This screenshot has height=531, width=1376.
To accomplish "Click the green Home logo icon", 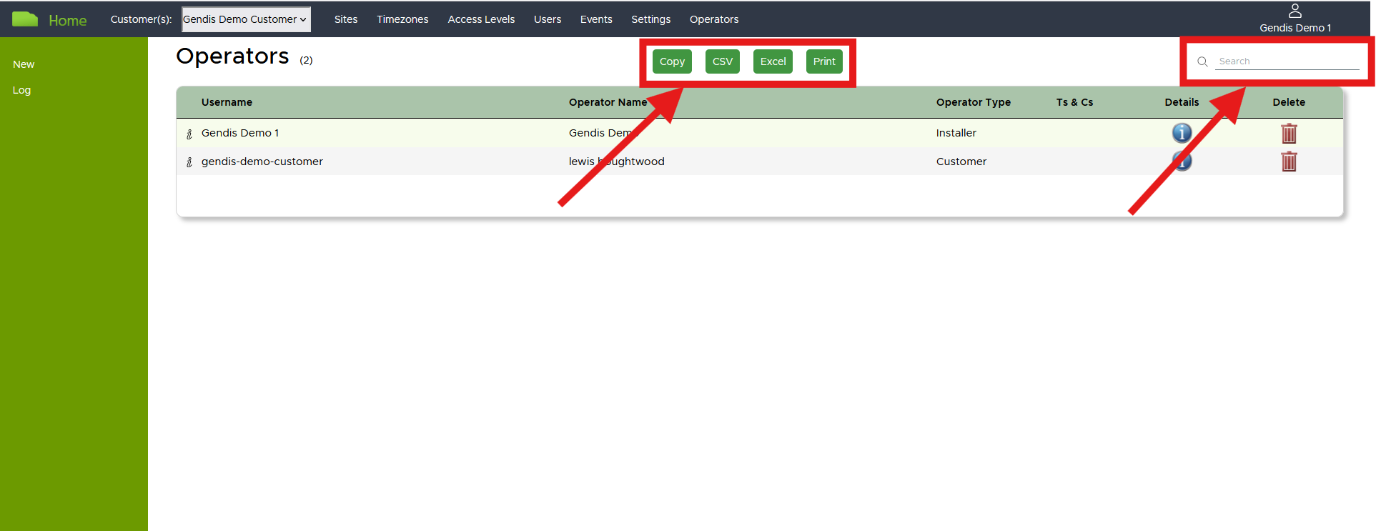I will [x=25, y=19].
